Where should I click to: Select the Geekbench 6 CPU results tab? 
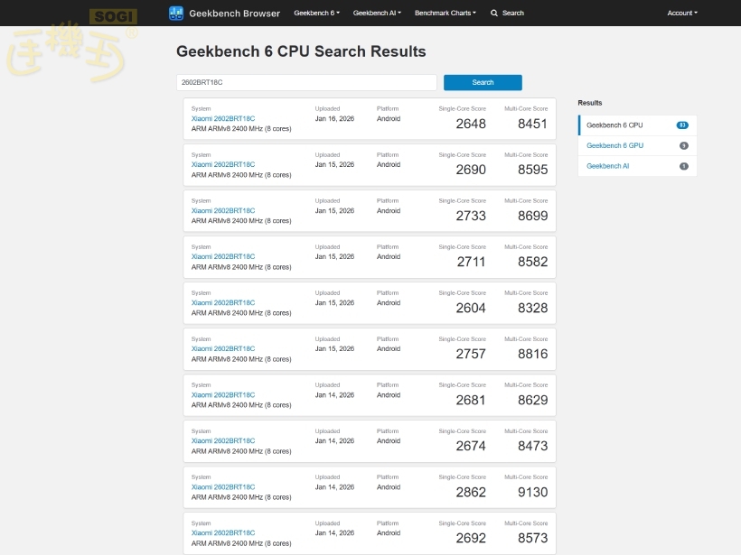614,125
